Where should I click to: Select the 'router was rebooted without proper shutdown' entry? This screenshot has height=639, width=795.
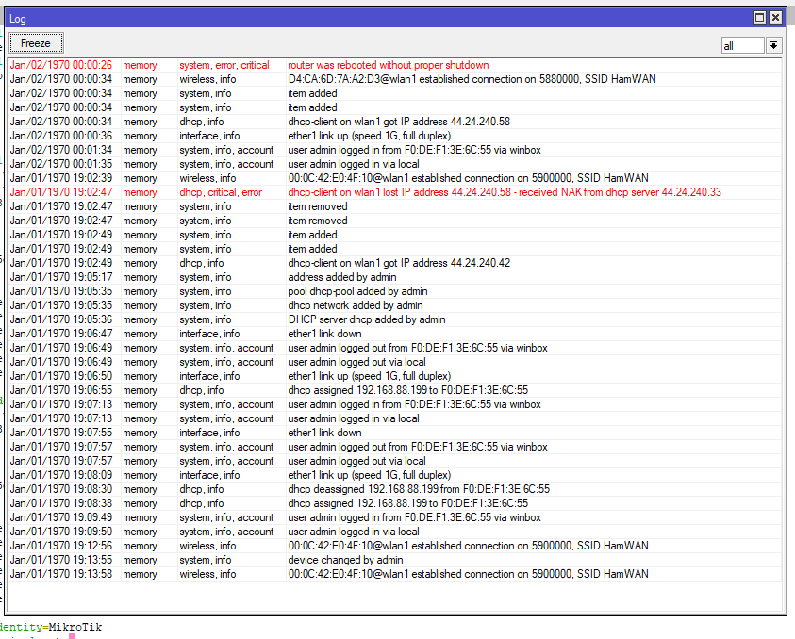(x=388, y=65)
